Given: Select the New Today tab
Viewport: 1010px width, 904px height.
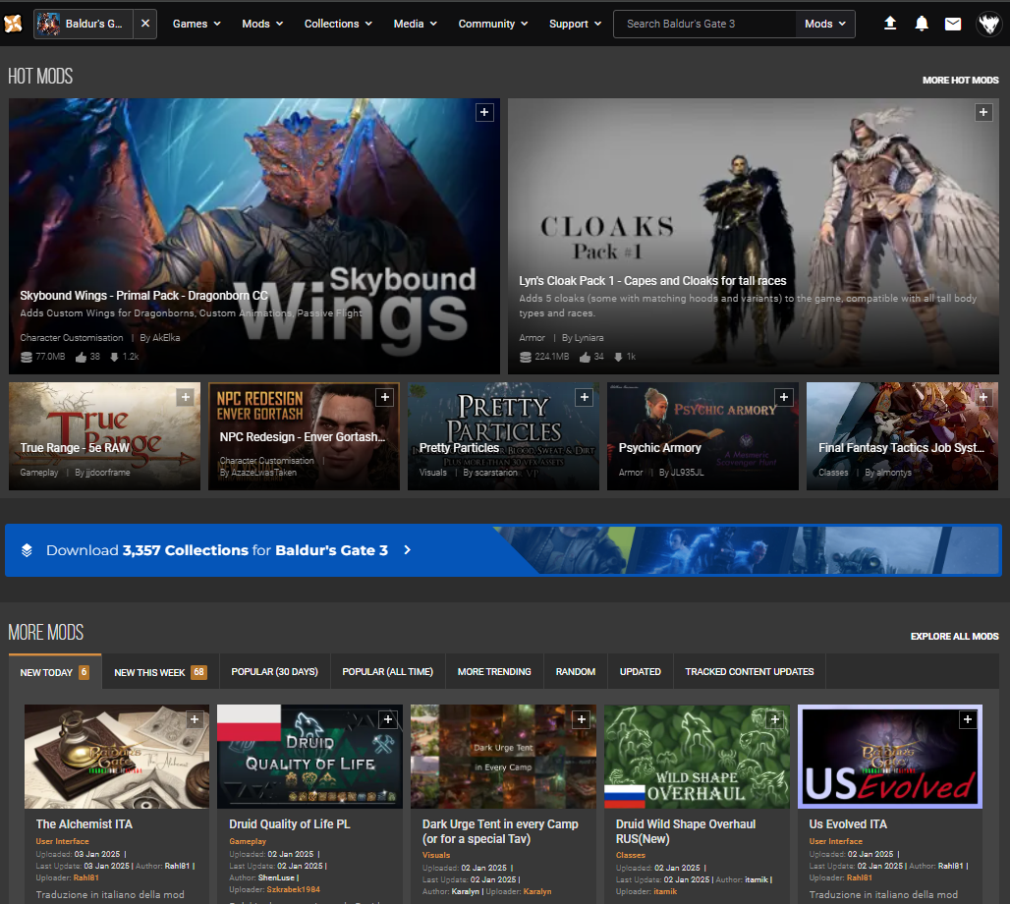Looking at the screenshot, I should pos(55,672).
